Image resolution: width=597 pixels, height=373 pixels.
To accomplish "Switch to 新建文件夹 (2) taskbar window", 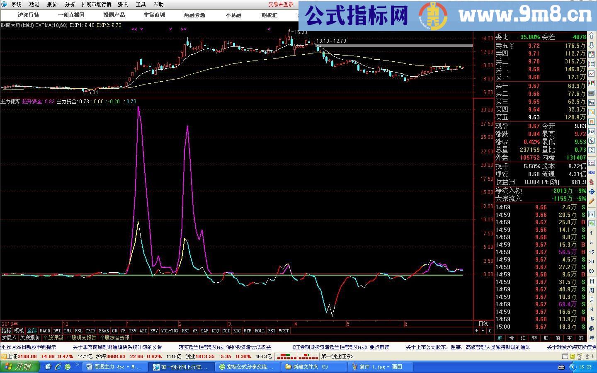I will point(313,367).
